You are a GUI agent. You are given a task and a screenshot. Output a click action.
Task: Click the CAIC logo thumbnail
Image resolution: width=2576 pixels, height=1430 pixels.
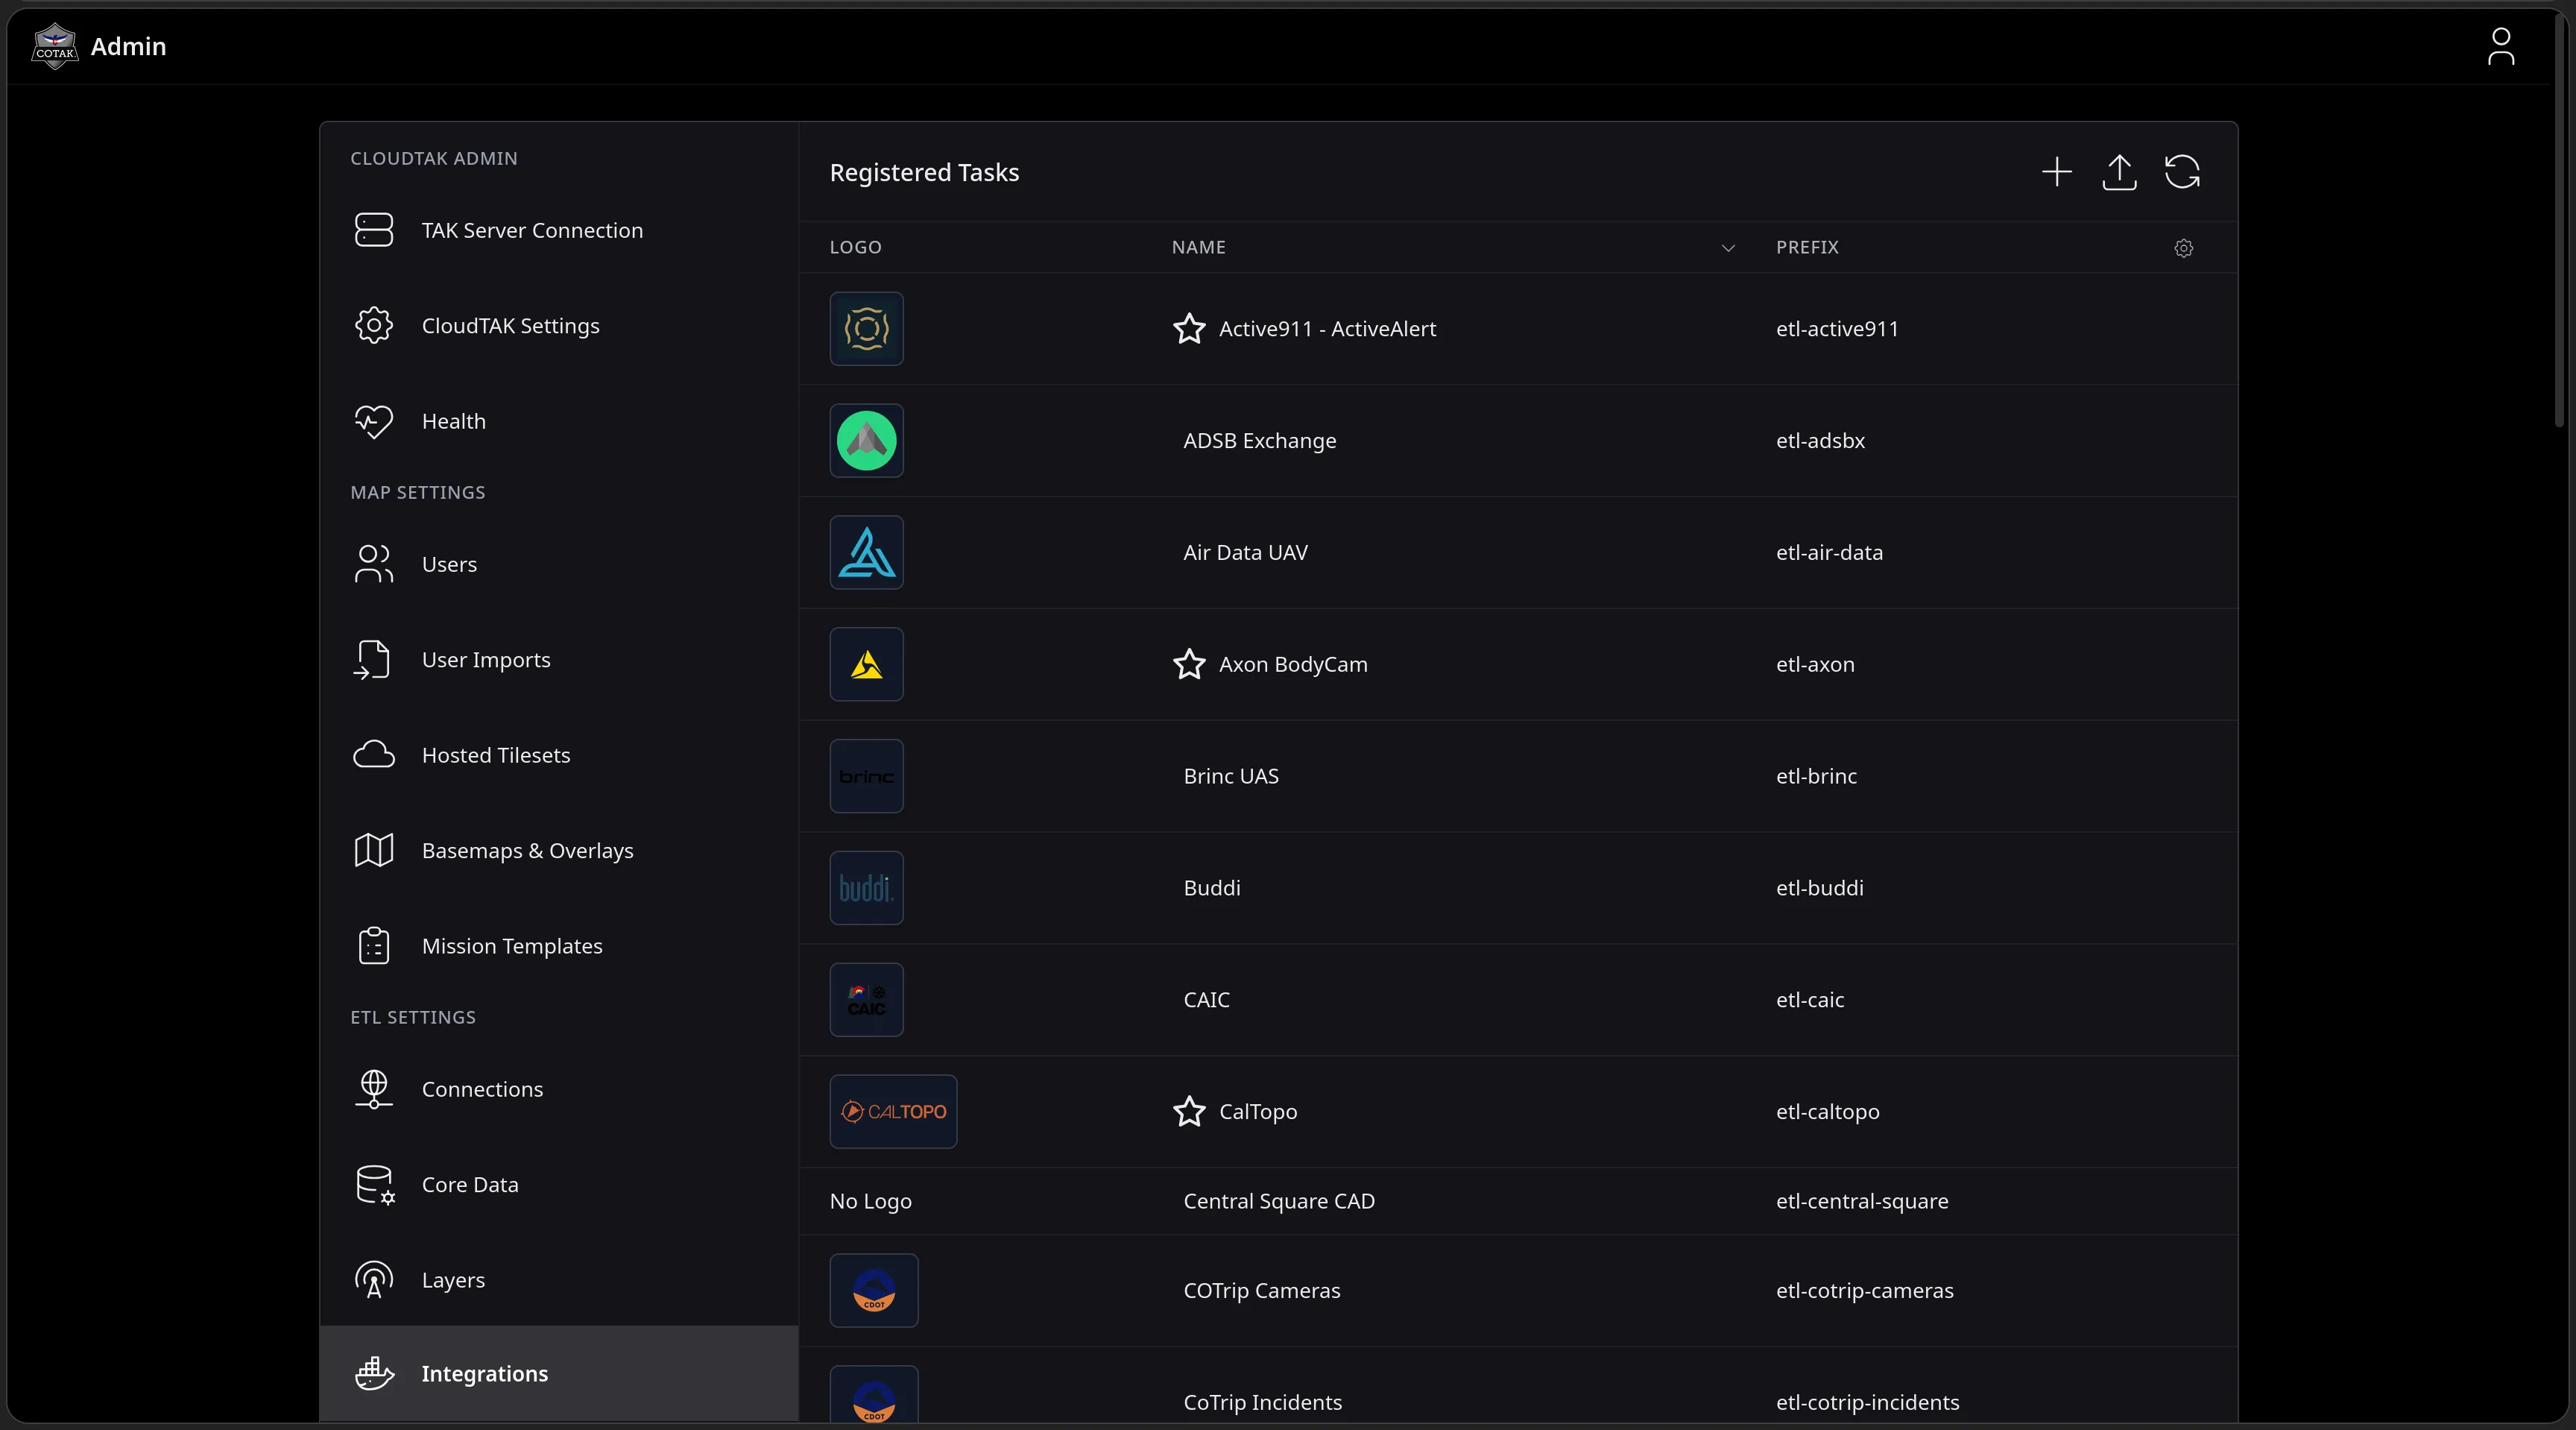tap(866, 1000)
